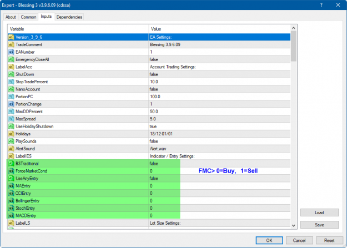
Task: Save inputs with the Save button
Action: (319, 225)
